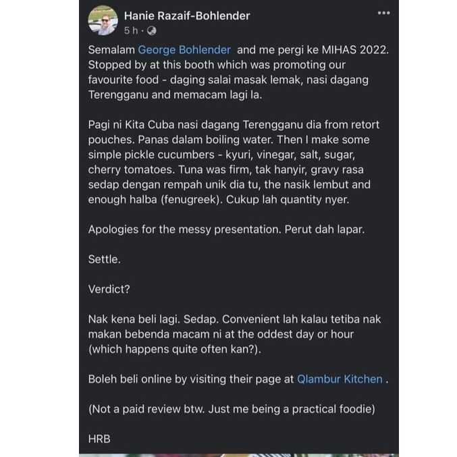Click the cherry tomatoes text
The image size is (457, 457).
132,169
